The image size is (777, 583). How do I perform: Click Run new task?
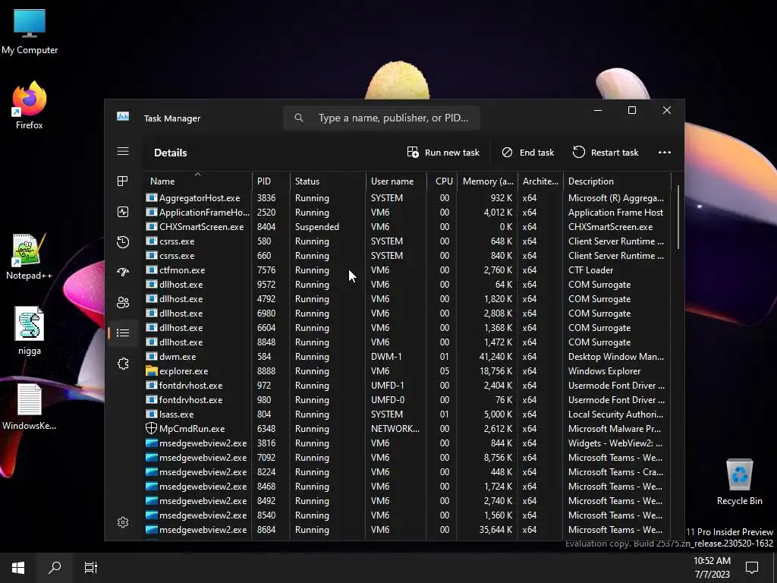443,153
